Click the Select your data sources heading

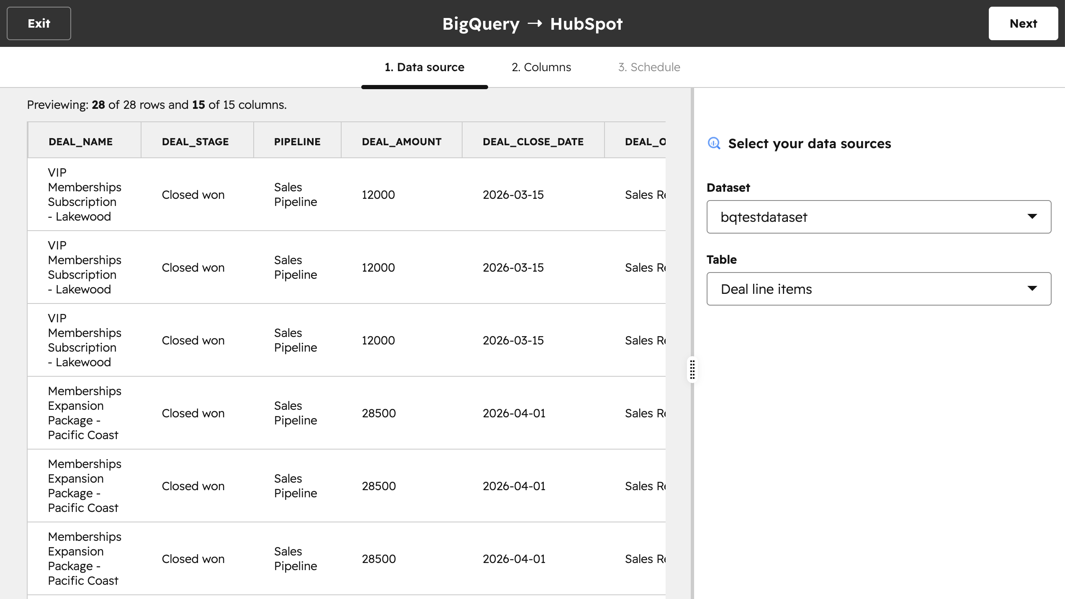point(810,144)
